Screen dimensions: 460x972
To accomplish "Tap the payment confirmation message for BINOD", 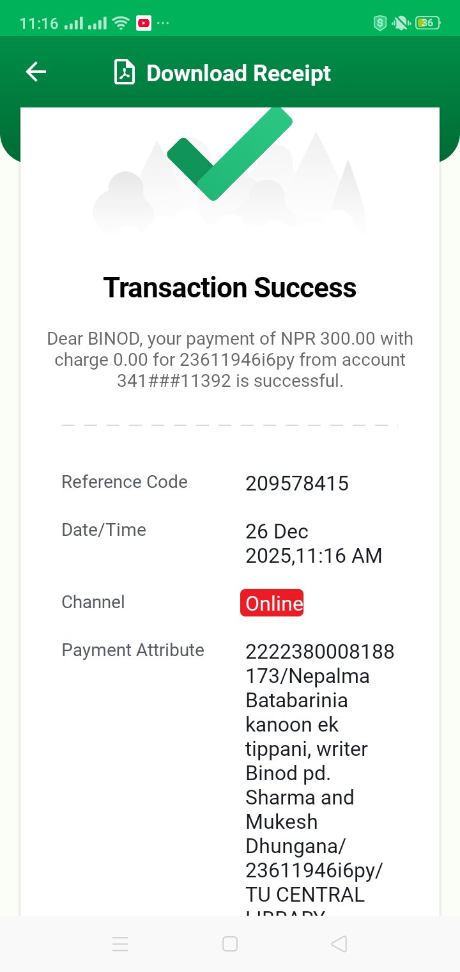I will point(230,360).
